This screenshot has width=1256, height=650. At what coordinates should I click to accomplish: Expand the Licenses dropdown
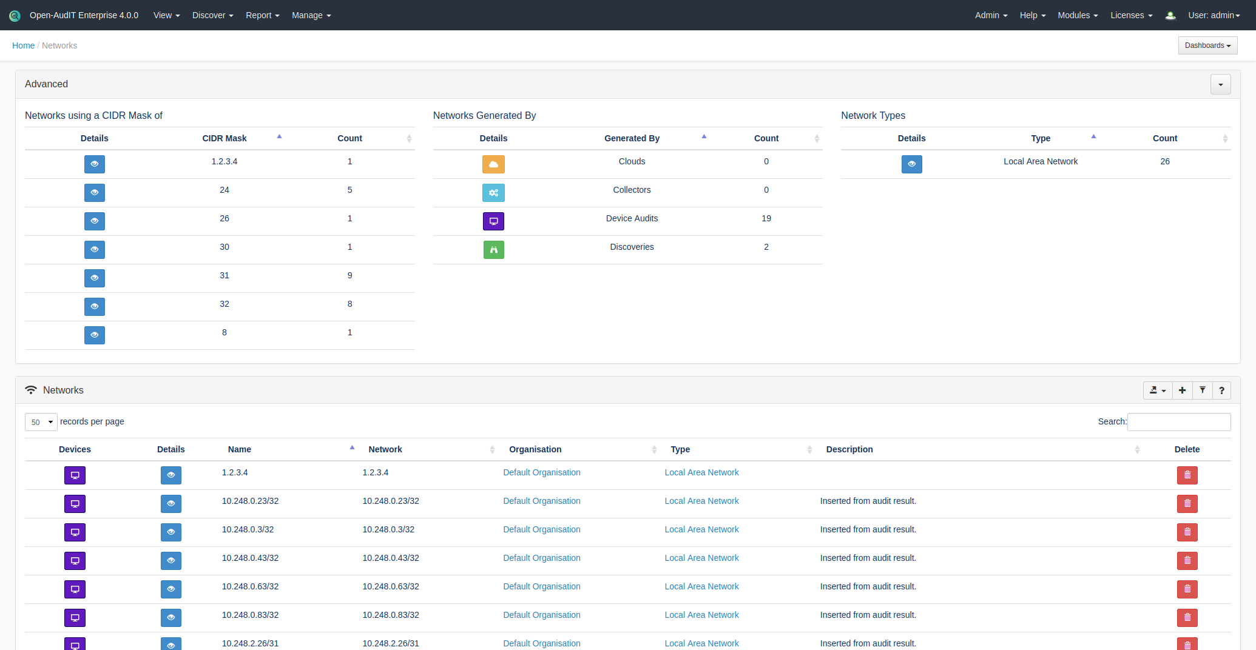(1131, 15)
